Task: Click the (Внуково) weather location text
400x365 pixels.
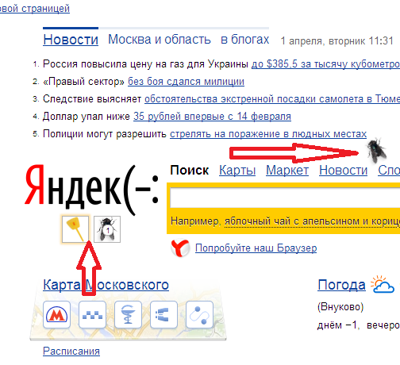Action: tap(340, 307)
